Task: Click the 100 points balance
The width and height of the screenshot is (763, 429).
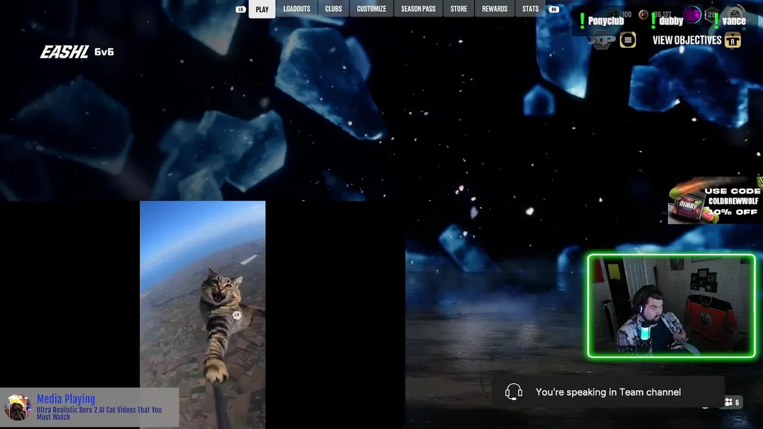Action: click(x=626, y=14)
